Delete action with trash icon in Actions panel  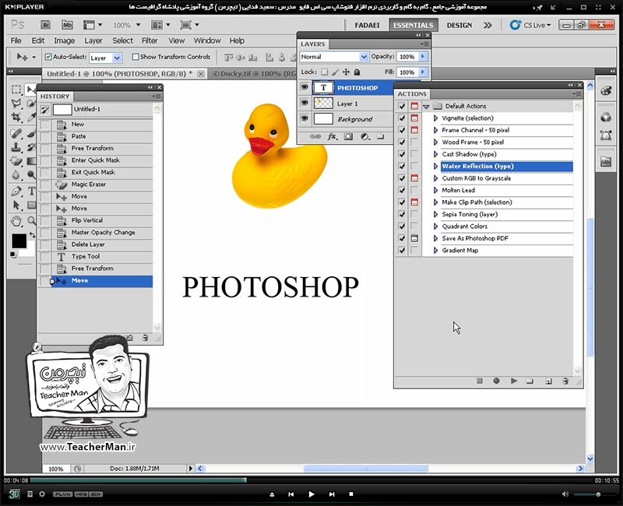(565, 381)
